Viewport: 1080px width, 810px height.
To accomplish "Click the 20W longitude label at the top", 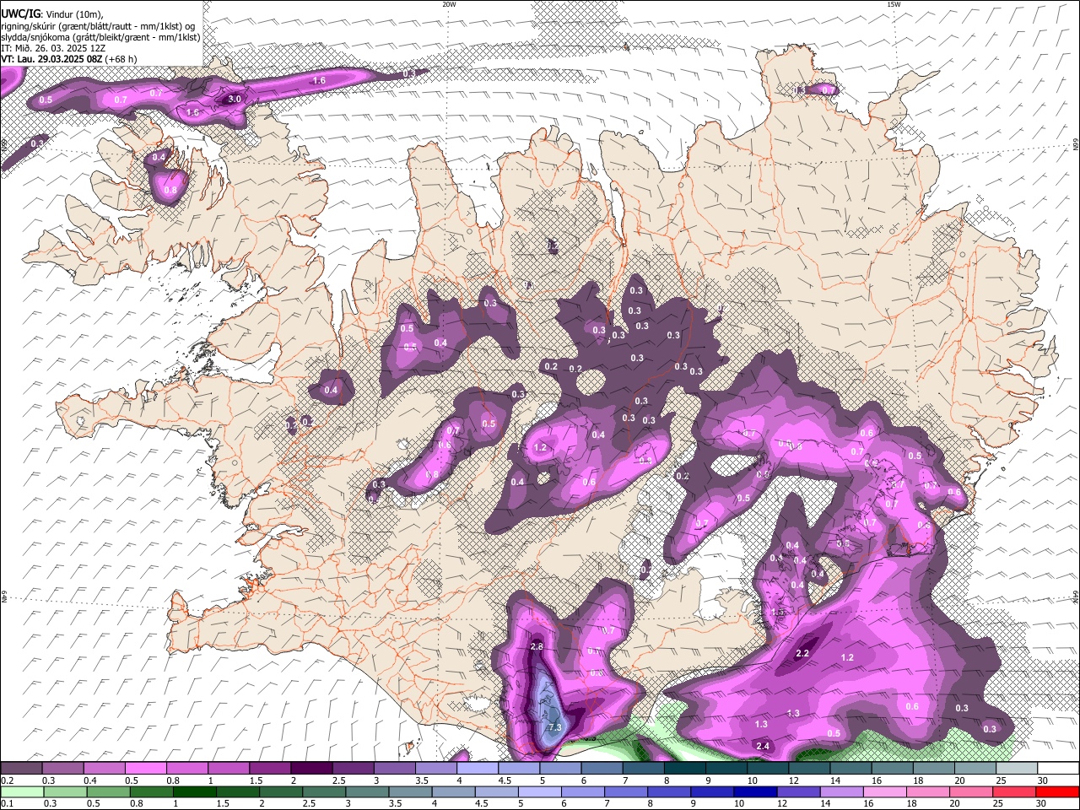I will coord(449,4).
